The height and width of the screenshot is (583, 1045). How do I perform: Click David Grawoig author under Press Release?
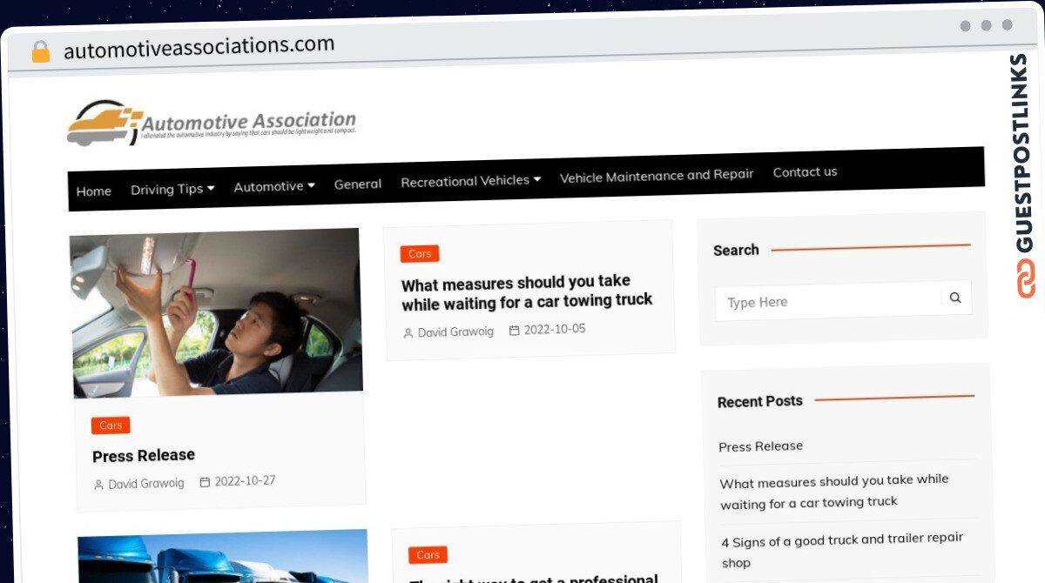(x=146, y=483)
